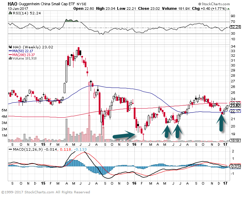Click the HAO (Weekly) 23.02 legend text
251x200 pixels.
coord(33,47)
